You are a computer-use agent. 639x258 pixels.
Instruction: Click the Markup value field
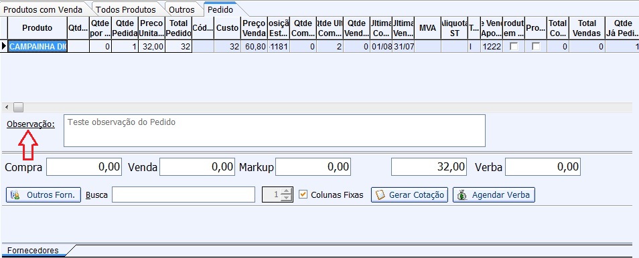click(x=313, y=167)
